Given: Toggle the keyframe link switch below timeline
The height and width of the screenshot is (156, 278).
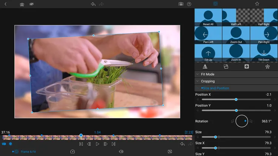Looking at the screenshot, I should (4, 144).
